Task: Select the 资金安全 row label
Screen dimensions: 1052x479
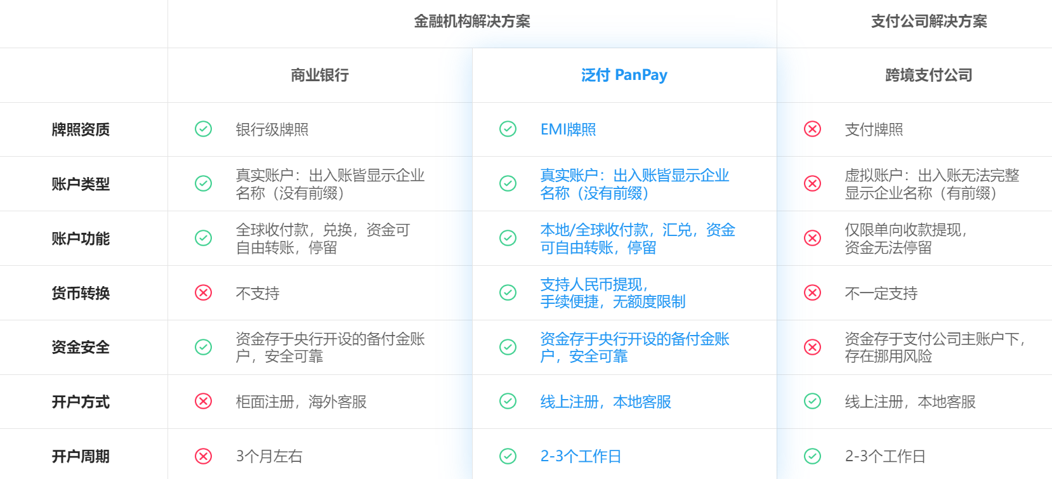Action: coord(81,348)
